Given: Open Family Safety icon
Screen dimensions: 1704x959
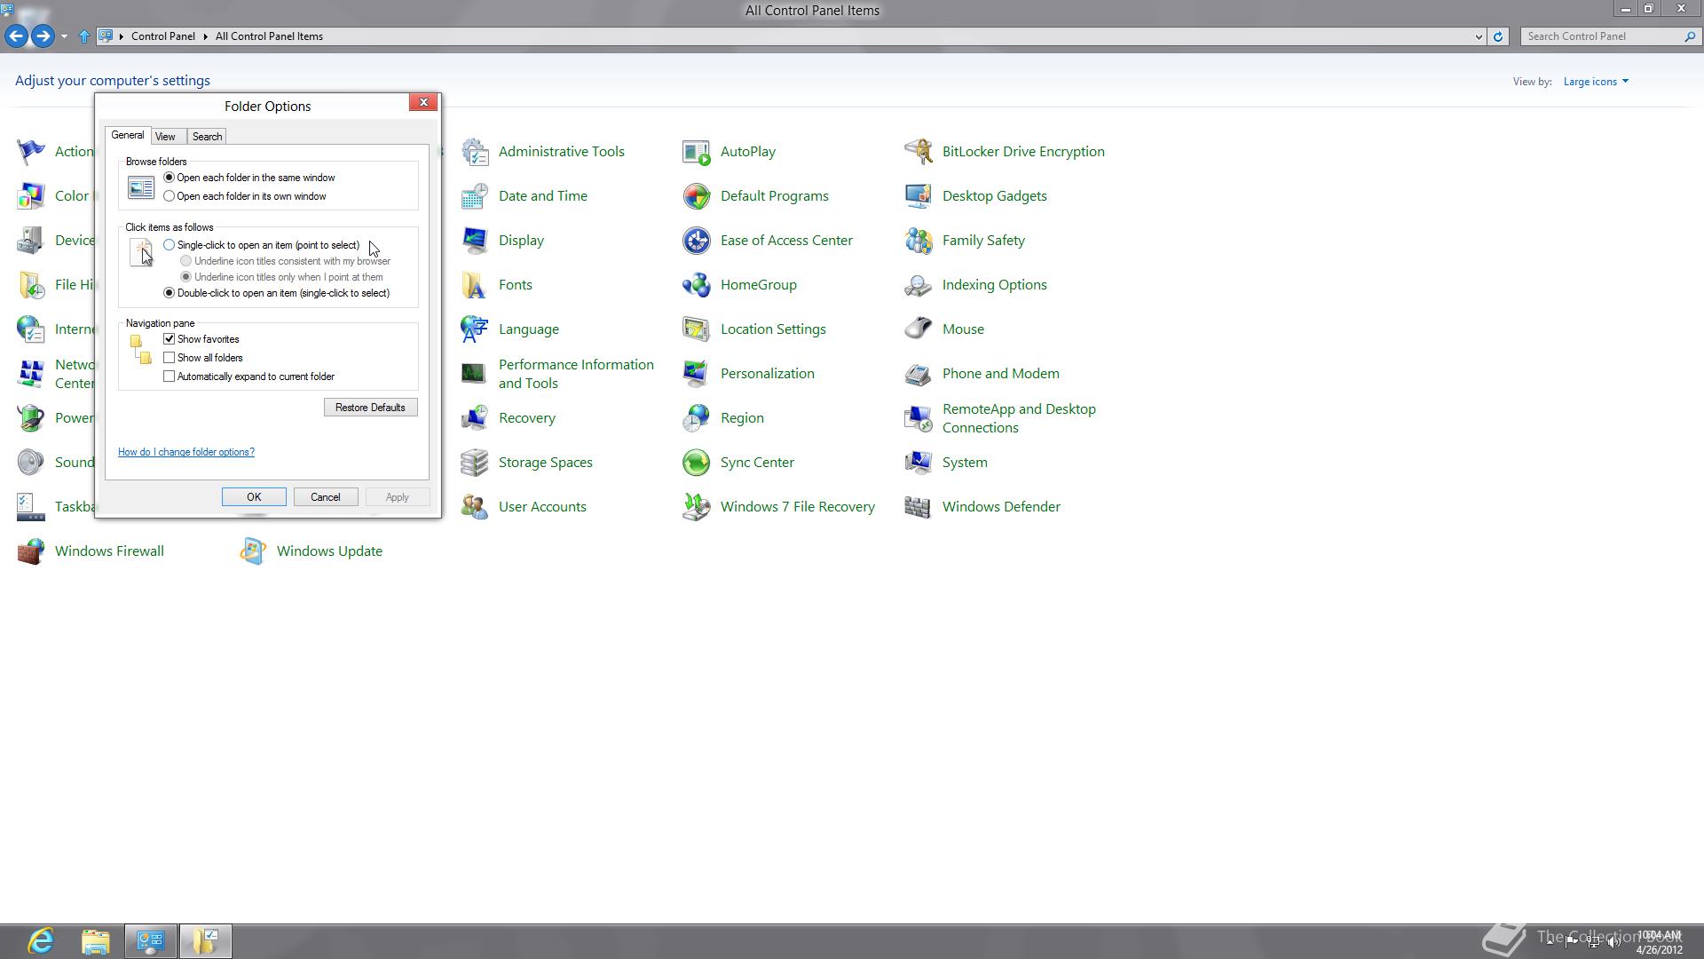Looking at the screenshot, I should click(x=919, y=241).
